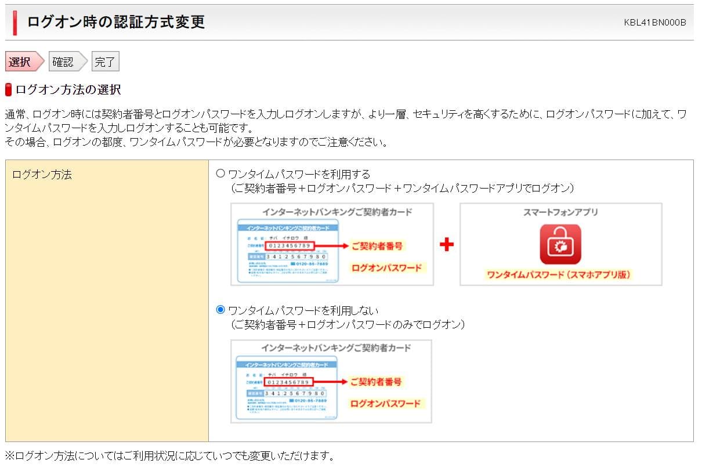Viewport: 702px width, 467px height.
Task: Click the upper contract card blue thumbnail
Action: (x=287, y=251)
